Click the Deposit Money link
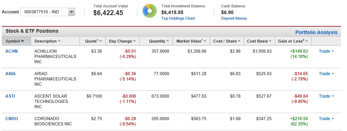The width and height of the screenshot is (347, 131). (234, 19)
